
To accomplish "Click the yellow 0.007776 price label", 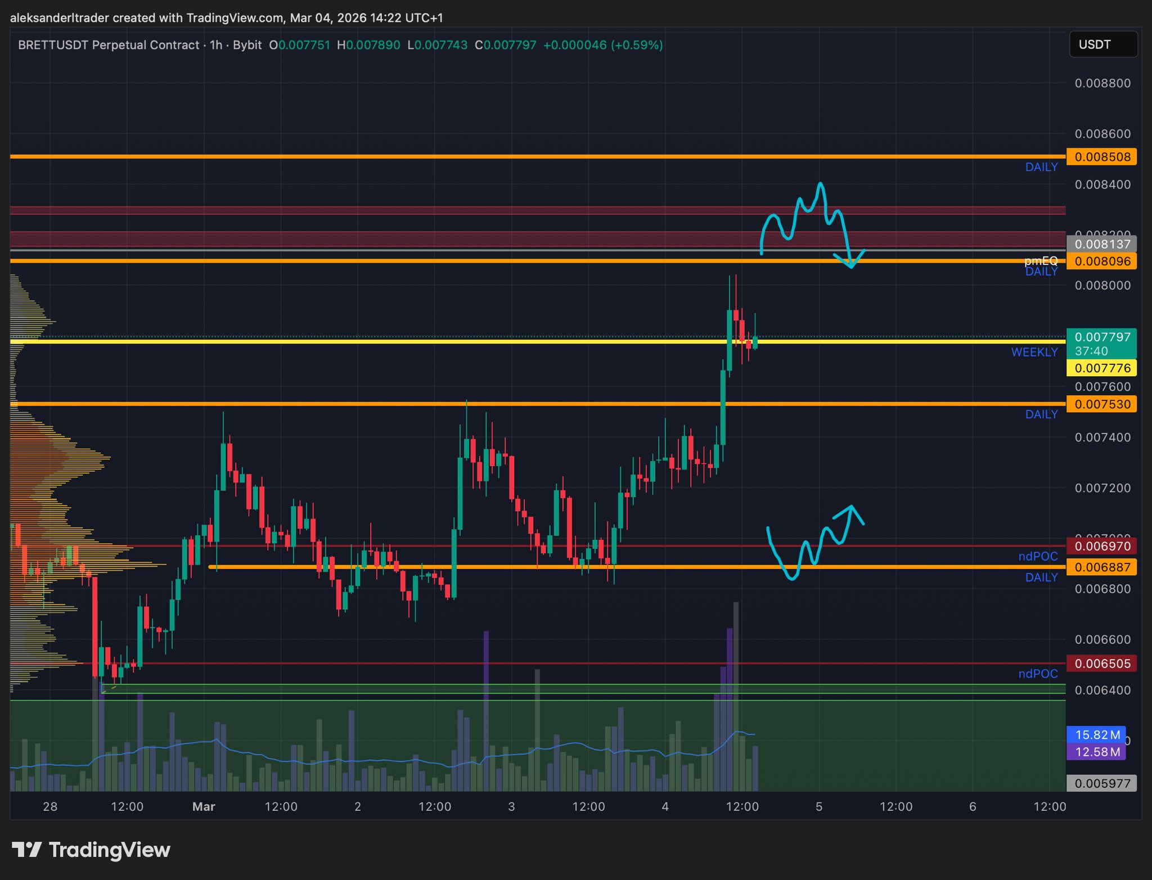I will click(x=1101, y=368).
